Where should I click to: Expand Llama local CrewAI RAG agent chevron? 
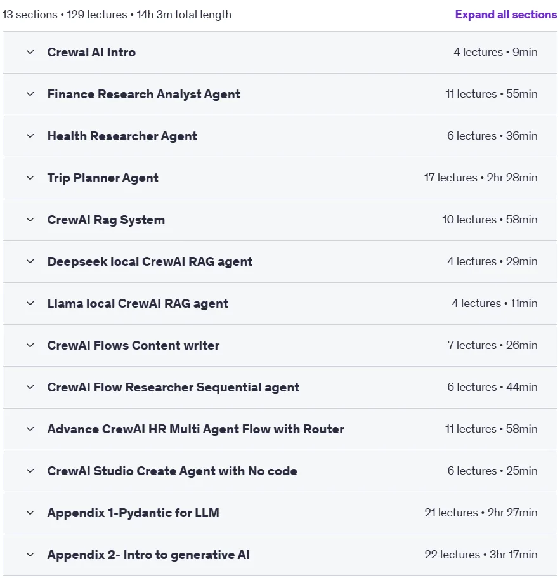point(30,303)
